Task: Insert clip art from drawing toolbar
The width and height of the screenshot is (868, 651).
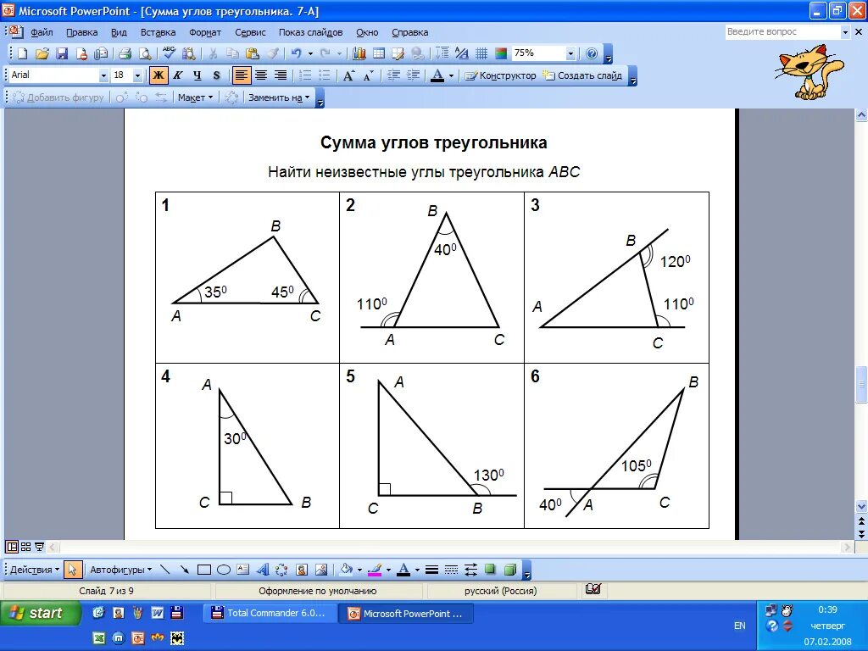Action: click(301, 569)
